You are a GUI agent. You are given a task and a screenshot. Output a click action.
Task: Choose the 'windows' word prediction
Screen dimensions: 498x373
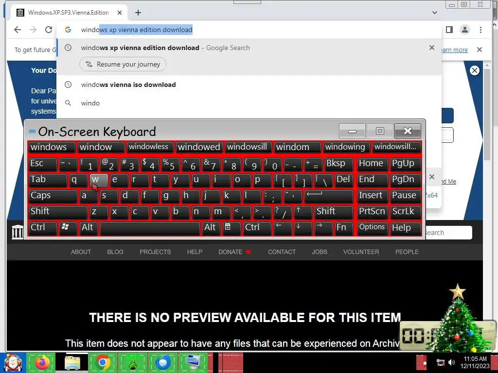click(x=52, y=147)
